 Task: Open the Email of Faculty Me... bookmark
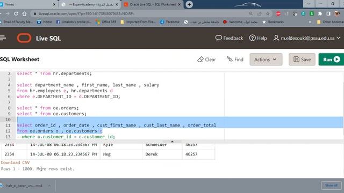(16, 22)
